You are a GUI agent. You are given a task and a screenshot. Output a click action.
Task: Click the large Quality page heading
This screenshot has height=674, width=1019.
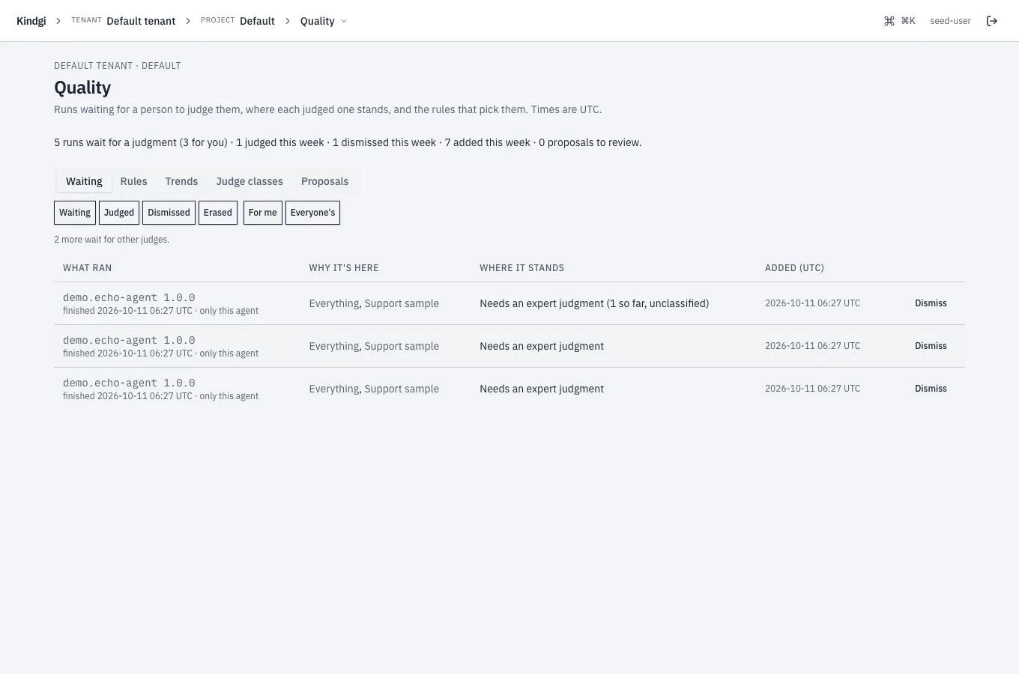[82, 88]
